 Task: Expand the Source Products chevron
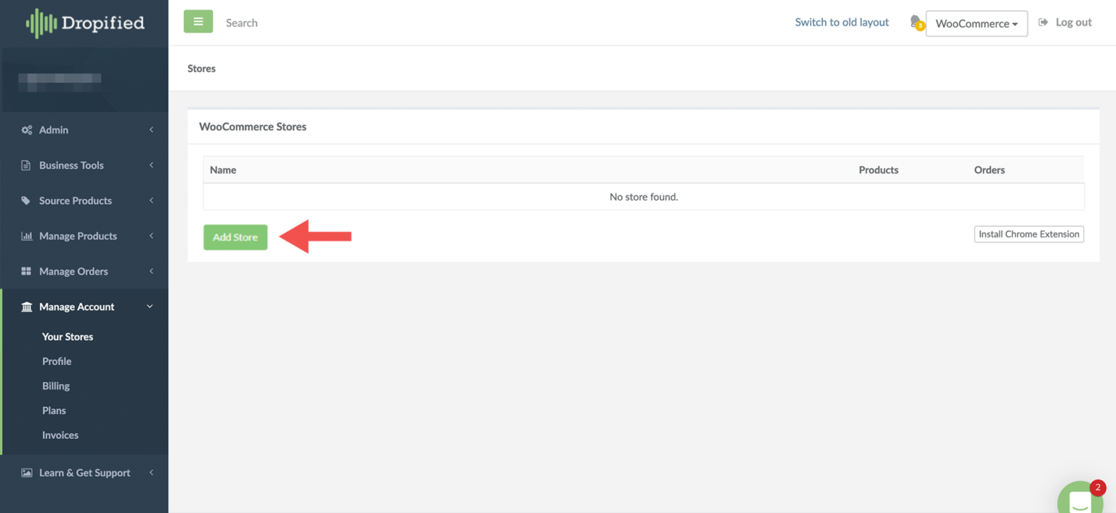click(x=151, y=201)
